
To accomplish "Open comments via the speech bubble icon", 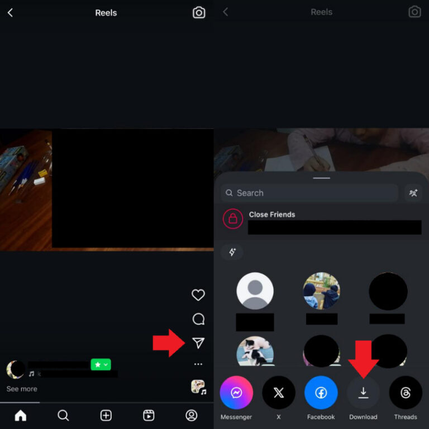I will [198, 319].
